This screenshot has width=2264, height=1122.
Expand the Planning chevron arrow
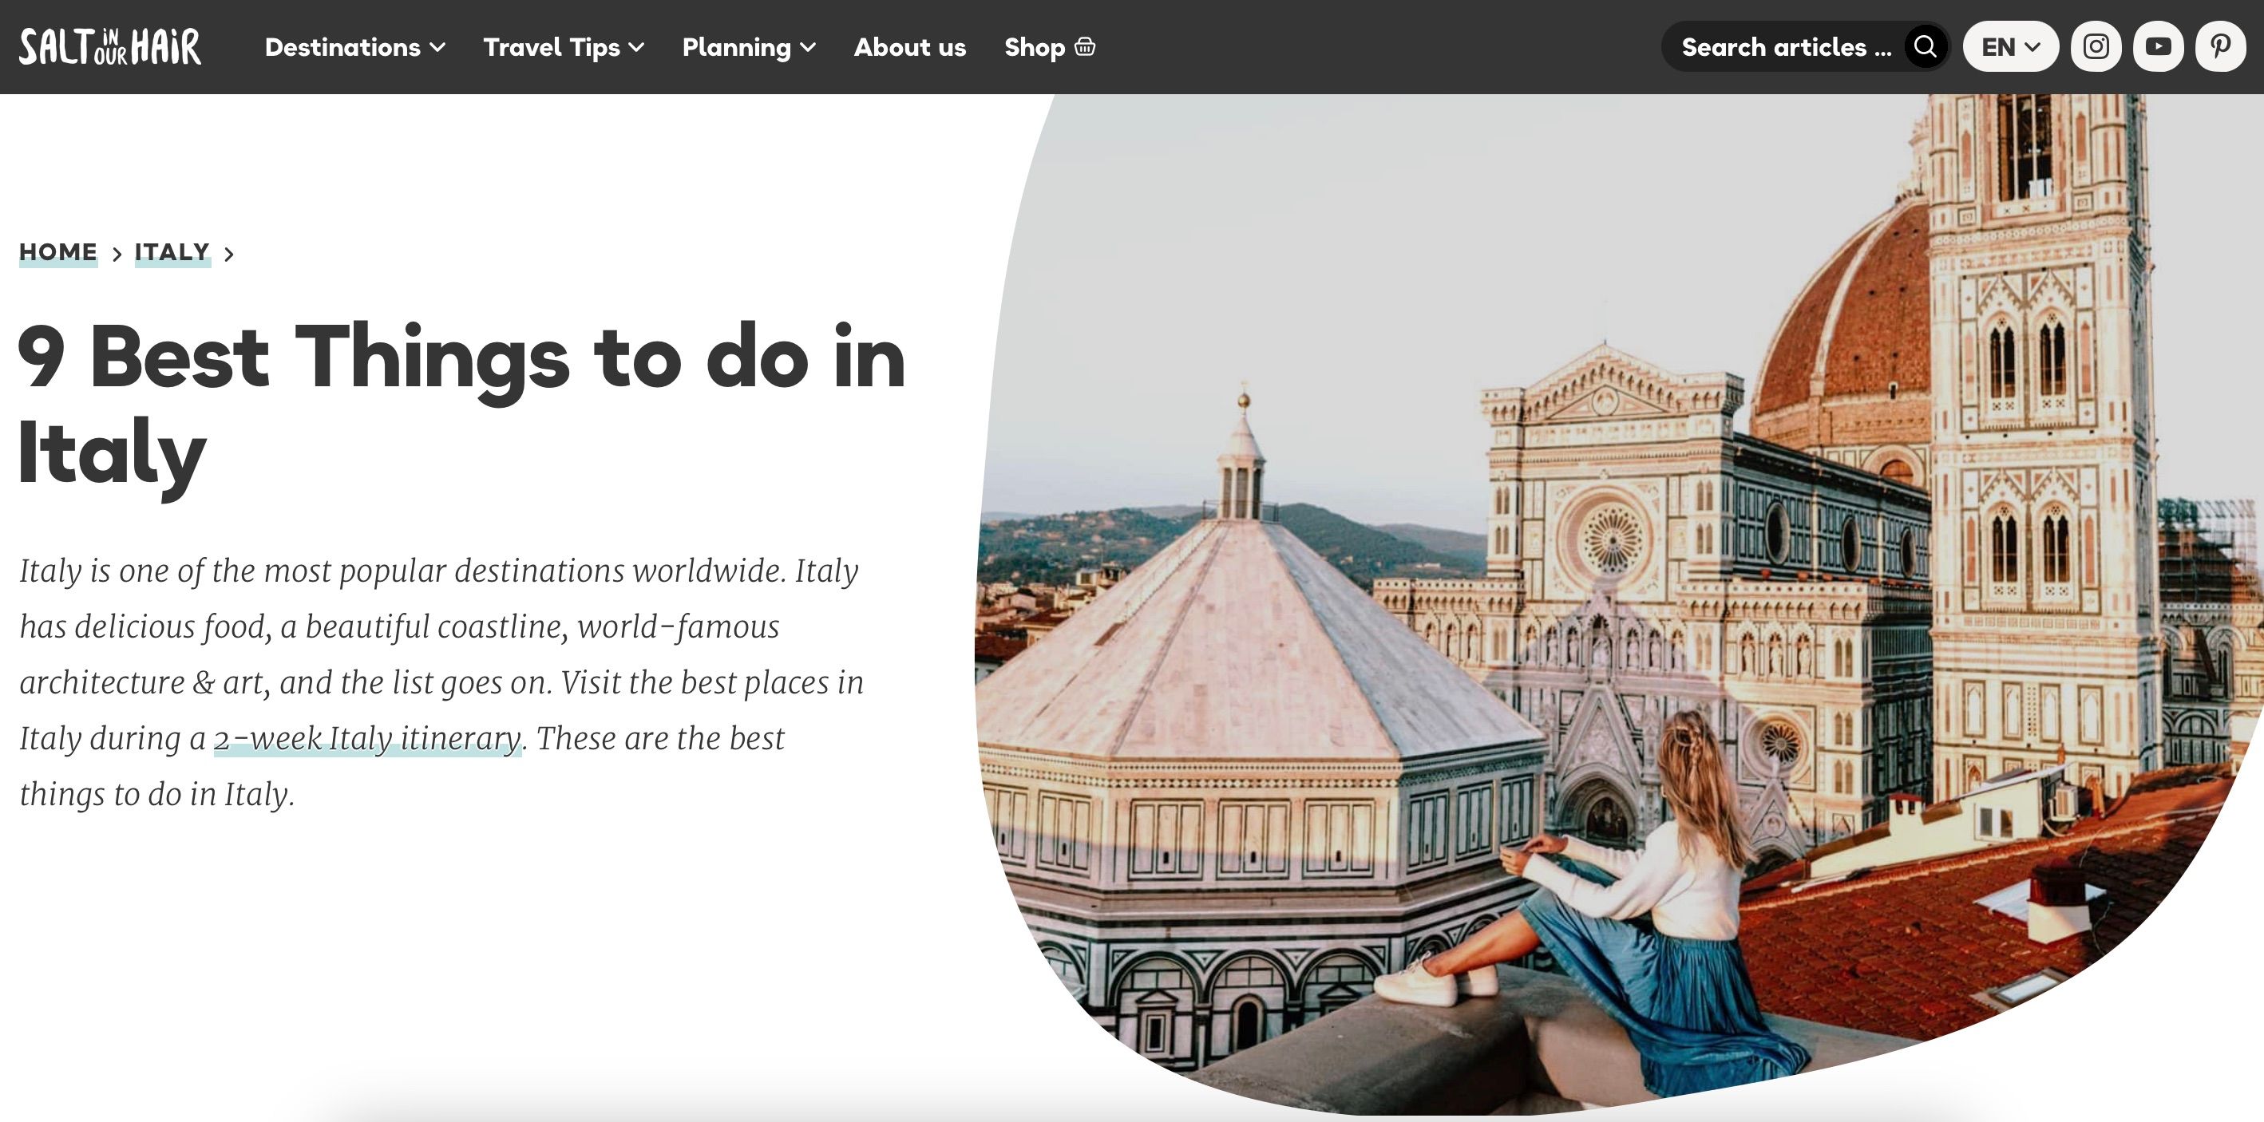809,47
